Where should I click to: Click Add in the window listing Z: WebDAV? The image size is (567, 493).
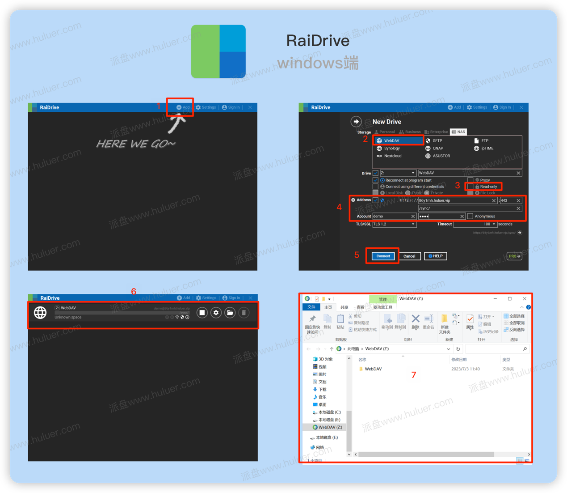[x=184, y=298]
